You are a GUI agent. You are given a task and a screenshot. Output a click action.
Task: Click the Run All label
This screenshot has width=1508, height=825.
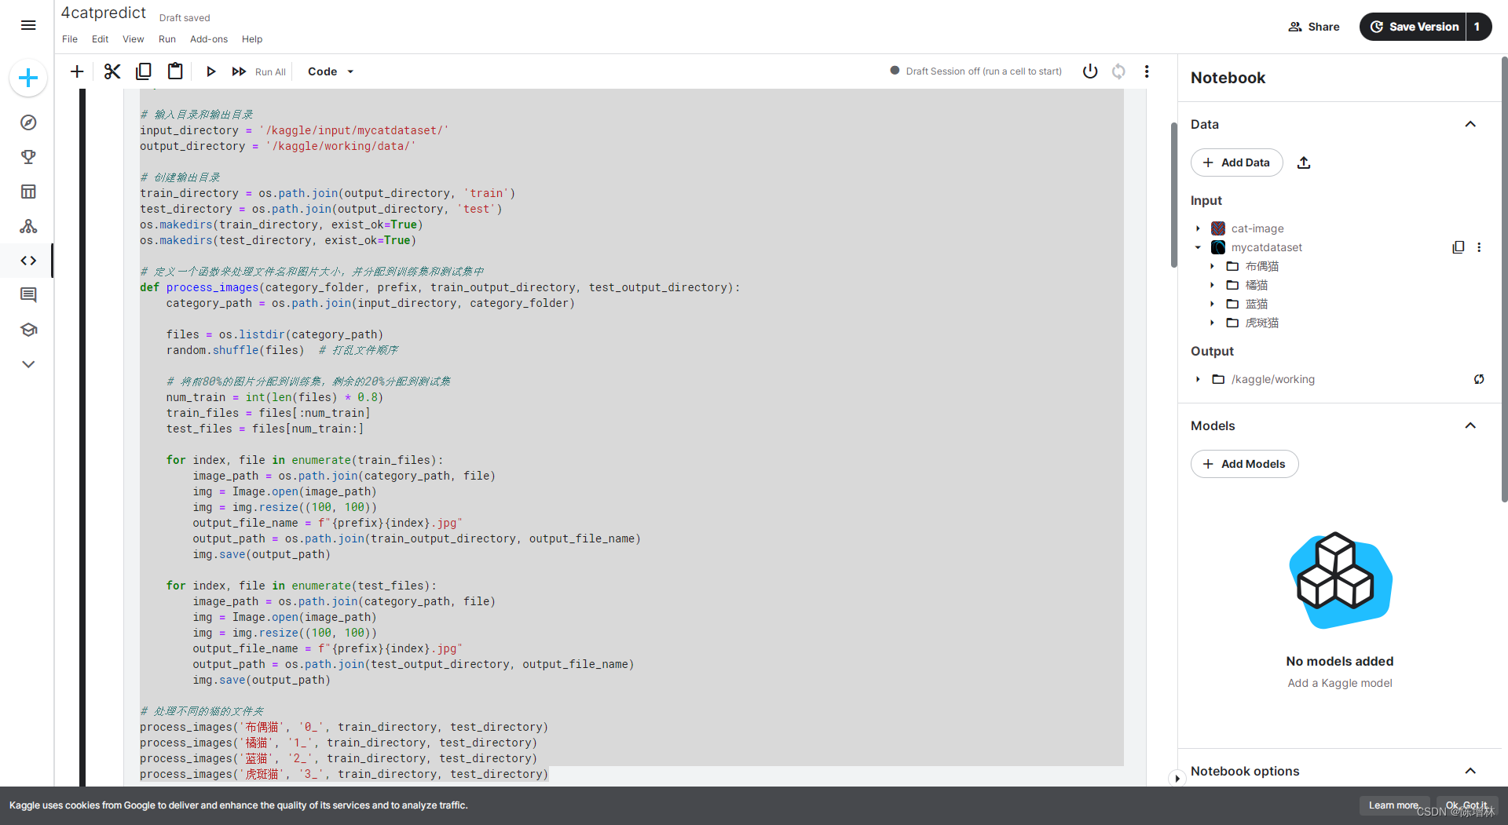coord(270,72)
